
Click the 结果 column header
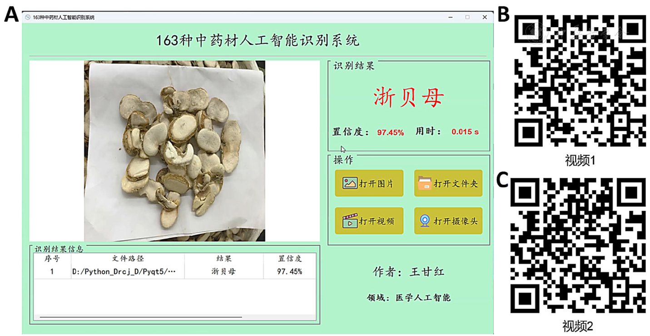(223, 259)
